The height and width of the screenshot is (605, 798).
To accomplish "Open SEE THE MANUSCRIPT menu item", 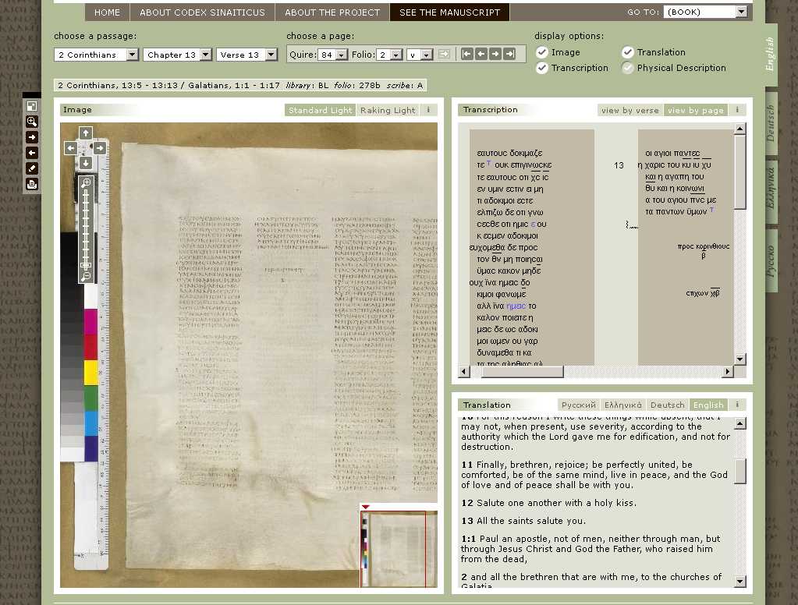I will pos(449,12).
